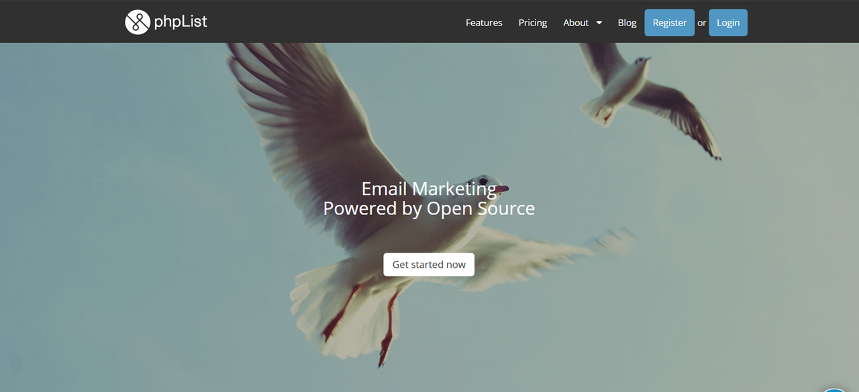The width and height of the screenshot is (859, 392).
Task: Click the Email Marketing headline text
Action: [x=429, y=188]
